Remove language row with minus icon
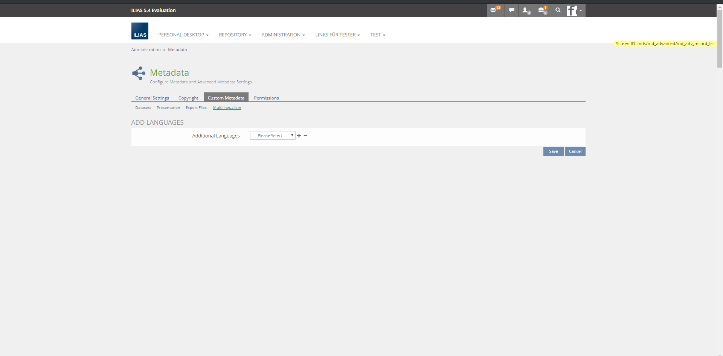The image size is (723, 356). coord(305,136)
